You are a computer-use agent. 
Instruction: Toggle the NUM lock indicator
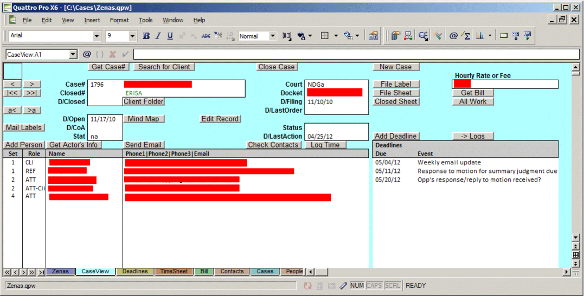coord(357,286)
